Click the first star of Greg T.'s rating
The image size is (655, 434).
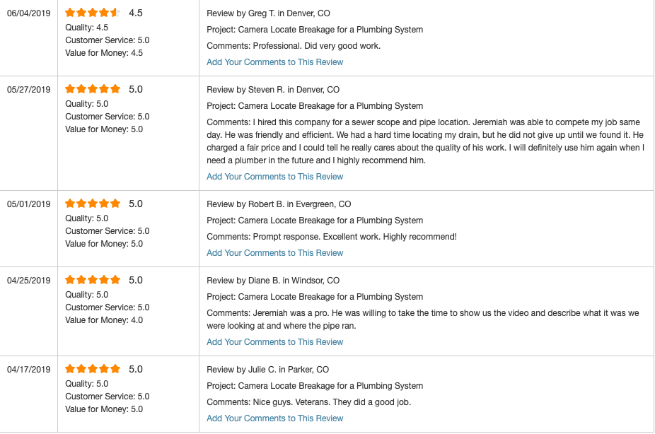pyautogui.click(x=70, y=13)
